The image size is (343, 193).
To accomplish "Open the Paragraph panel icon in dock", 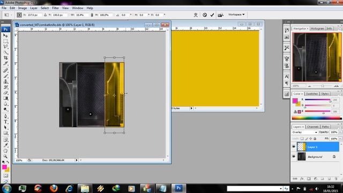I will point(287,83).
